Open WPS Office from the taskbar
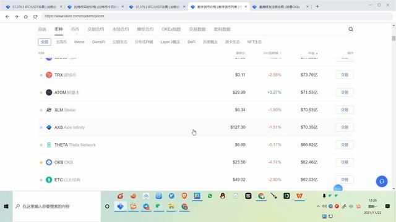Image resolution: width=396 pixels, height=222 pixels. tap(299, 196)
